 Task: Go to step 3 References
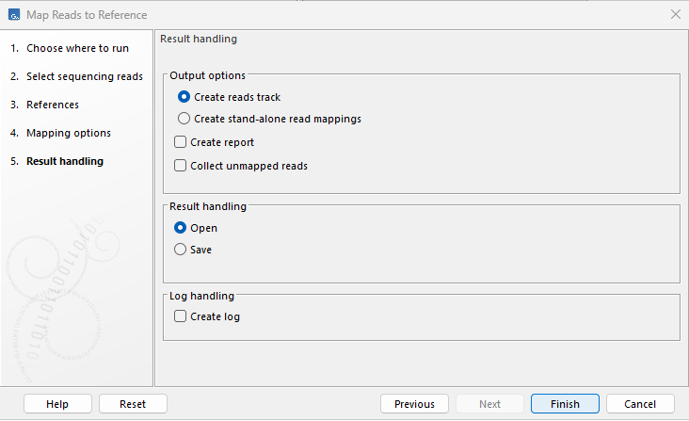tap(45, 105)
